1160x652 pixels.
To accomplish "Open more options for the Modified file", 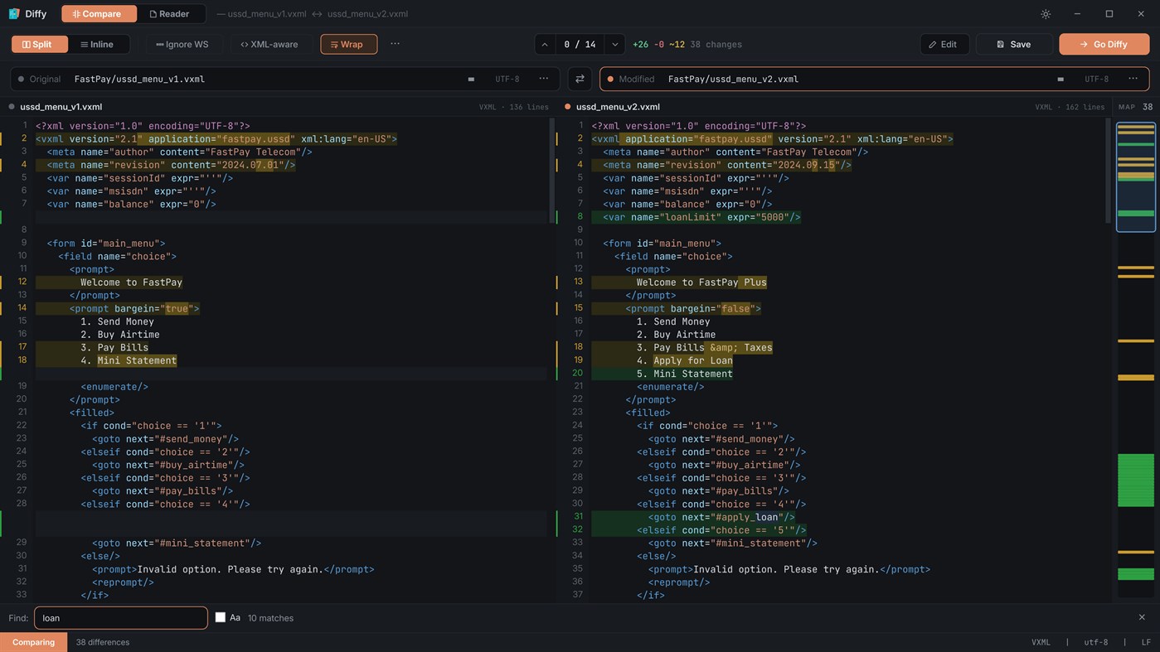I will pos(1133,79).
